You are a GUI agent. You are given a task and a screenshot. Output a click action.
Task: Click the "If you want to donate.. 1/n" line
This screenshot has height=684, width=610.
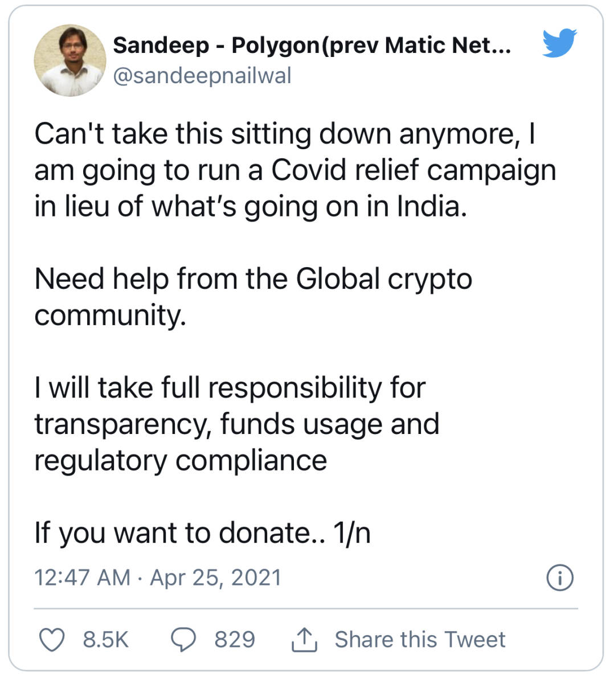tap(202, 533)
